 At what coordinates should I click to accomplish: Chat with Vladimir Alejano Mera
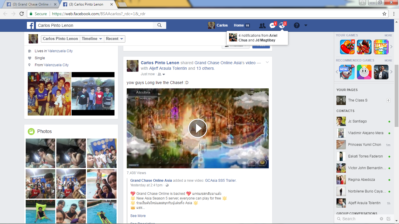[x=363, y=133]
